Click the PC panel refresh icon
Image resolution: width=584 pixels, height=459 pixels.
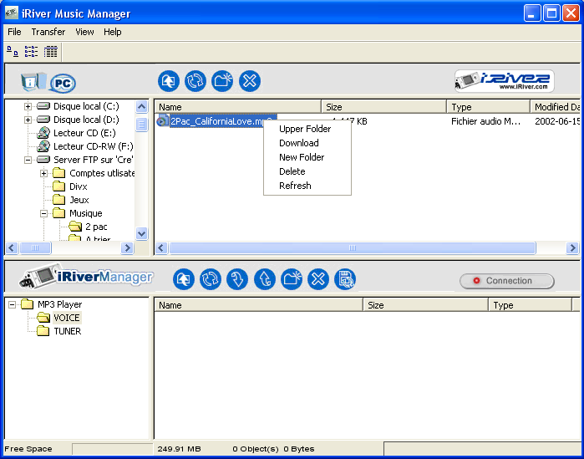tap(196, 81)
